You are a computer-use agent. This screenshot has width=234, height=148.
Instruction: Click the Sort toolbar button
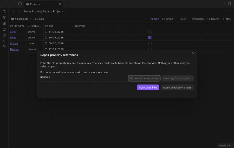click(155, 19)
